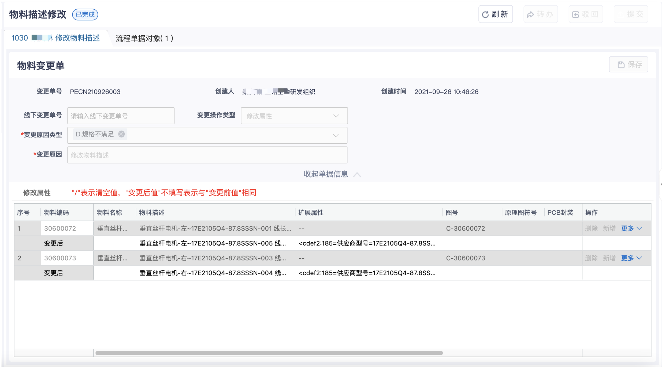The image size is (662, 367).
Task: Remove the D.规格不满足 tag
Action: click(x=121, y=134)
